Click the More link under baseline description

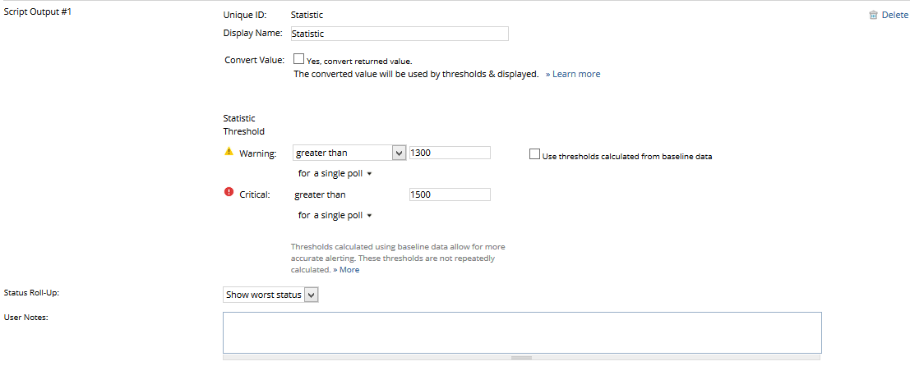tap(346, 269)
